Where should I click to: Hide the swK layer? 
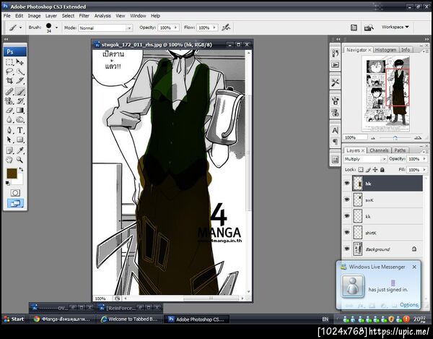click(347, 199)
